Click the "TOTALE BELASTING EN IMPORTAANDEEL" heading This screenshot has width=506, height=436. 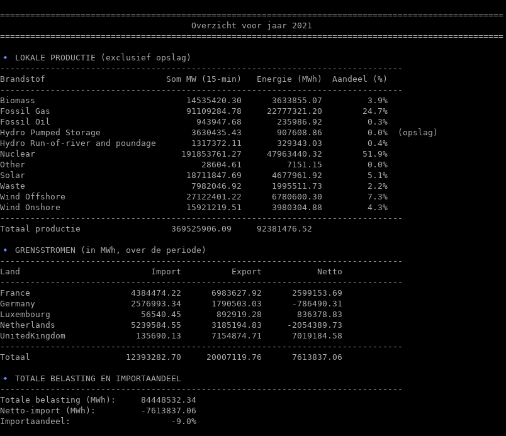click(98, 379)
